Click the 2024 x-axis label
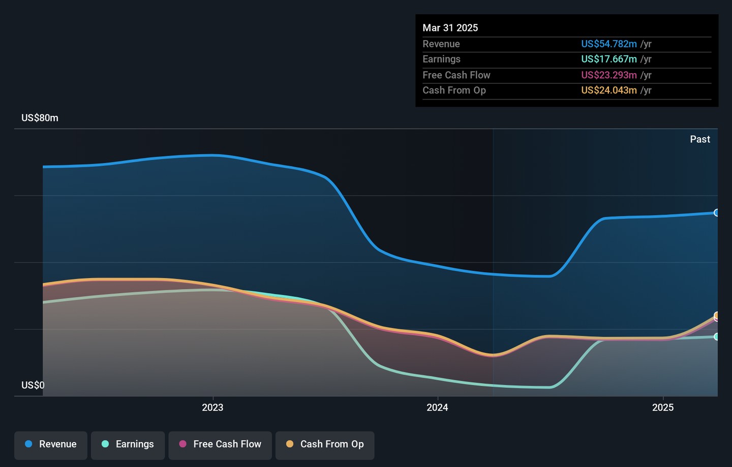 437,408
